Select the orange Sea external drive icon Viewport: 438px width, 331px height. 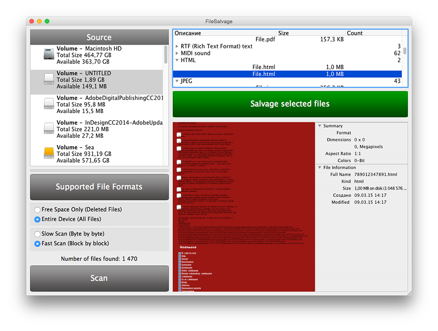pos(49,153)
